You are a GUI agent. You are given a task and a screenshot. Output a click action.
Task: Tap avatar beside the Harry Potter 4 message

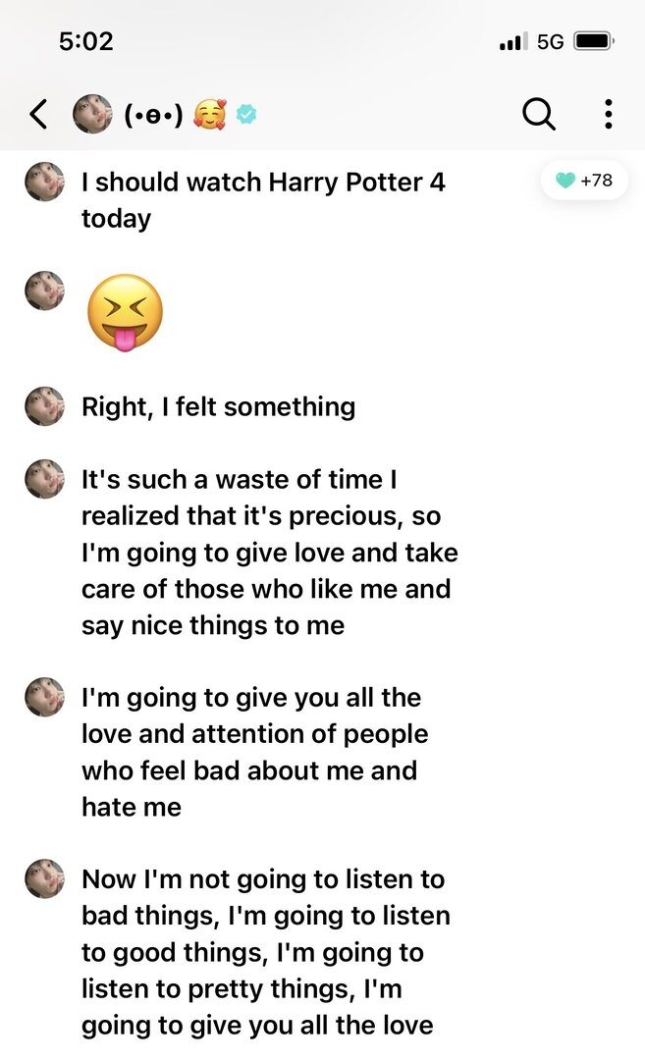tap(44, 182)
